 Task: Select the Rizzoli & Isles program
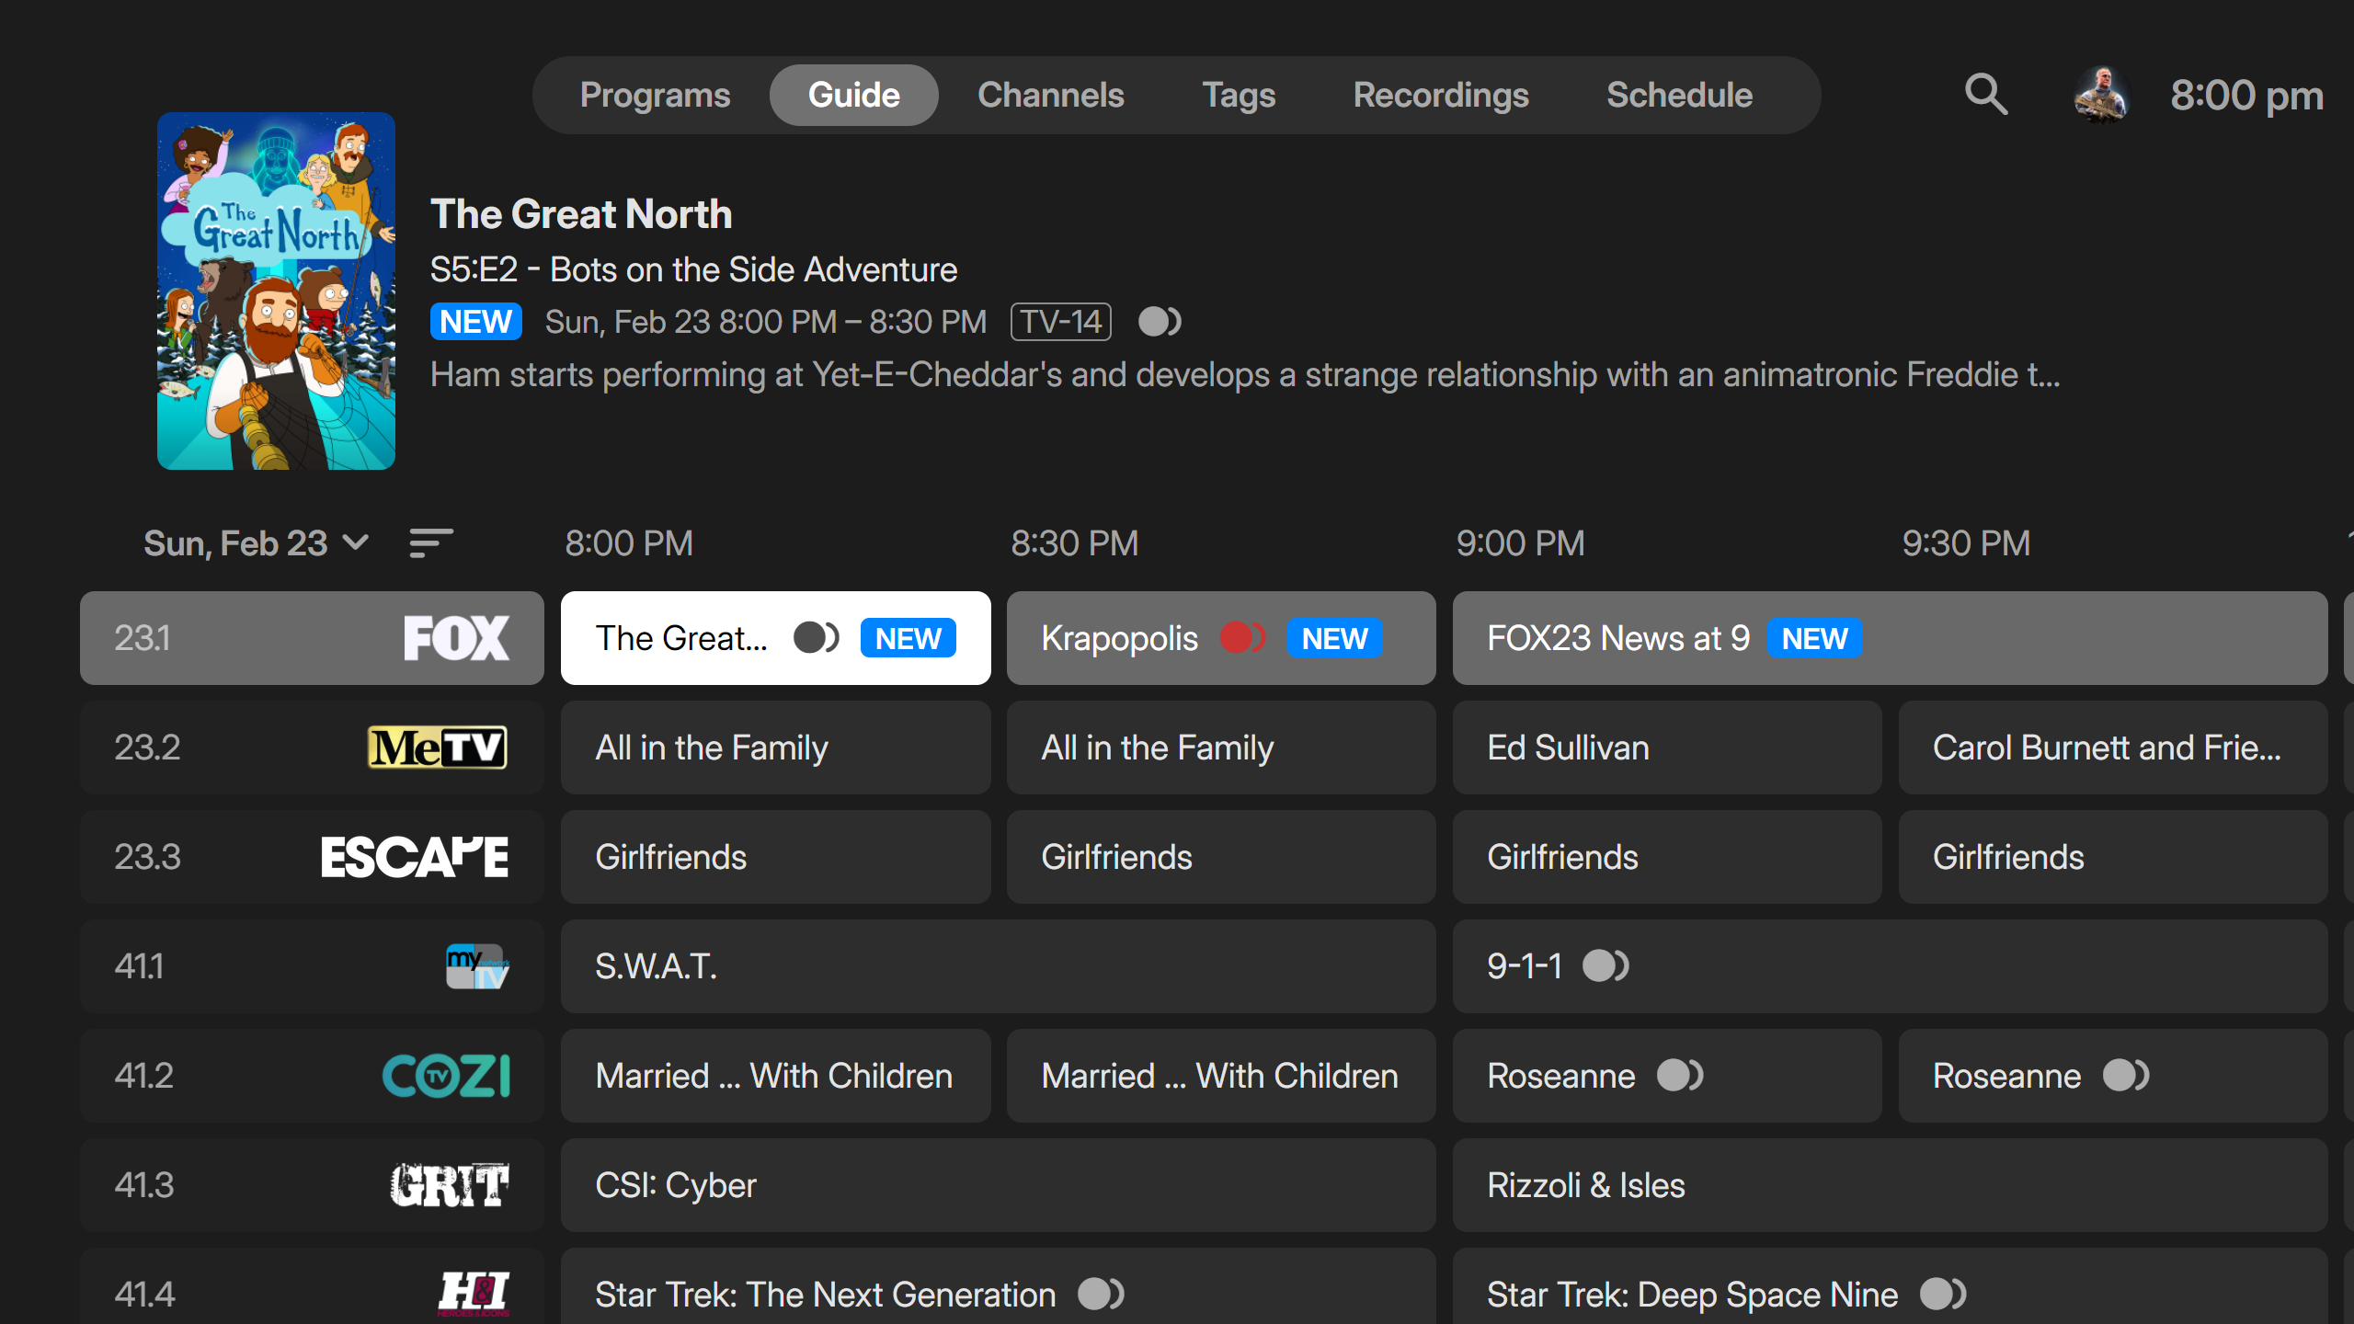pyautogui.click(x=1586, y=1185)
